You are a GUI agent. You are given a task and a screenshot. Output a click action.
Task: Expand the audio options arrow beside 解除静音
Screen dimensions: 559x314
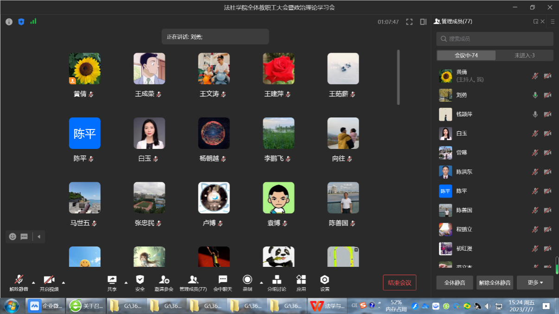33,282
